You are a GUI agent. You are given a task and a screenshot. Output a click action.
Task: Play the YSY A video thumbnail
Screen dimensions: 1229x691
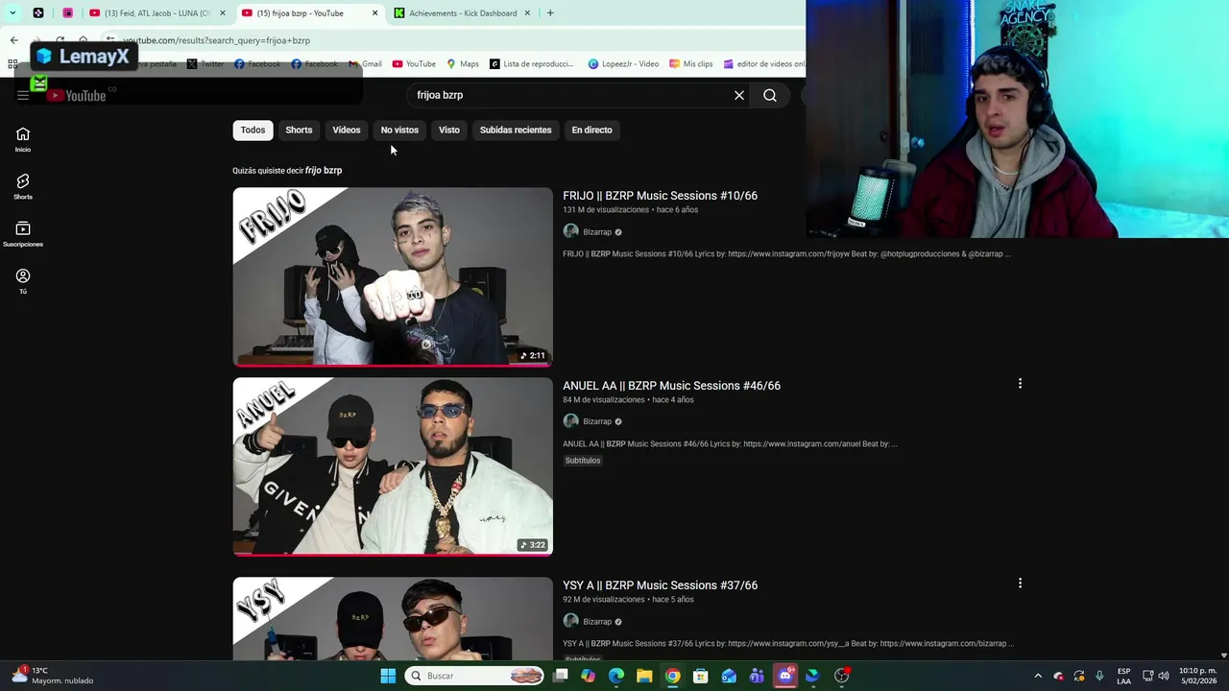click(x=393, y=618)
